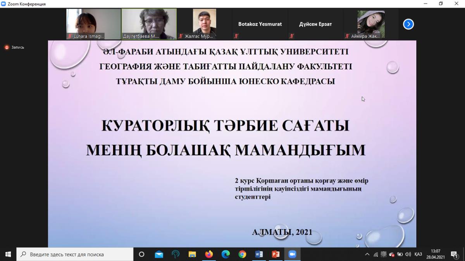This screenshot has height=261, width=465.
Task: Open Cortana circle icon in taskbar
Action: 141,254
